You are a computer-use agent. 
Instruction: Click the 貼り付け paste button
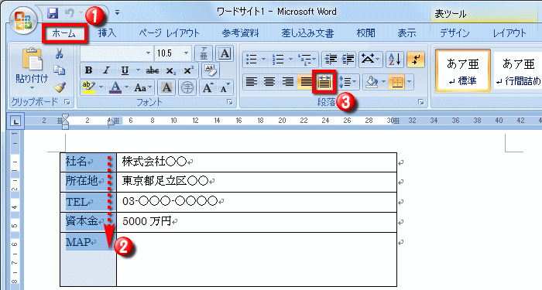click(x=32, y=68)
